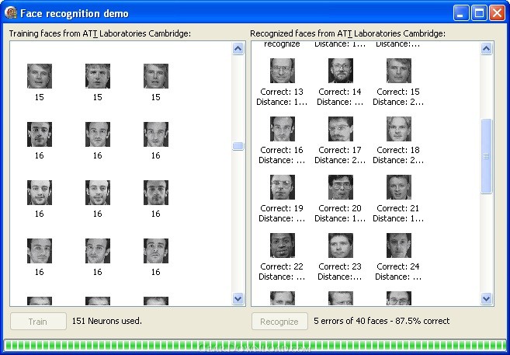
Task: Select the face thumbnail labeled Correct: 22
Action: point(283,245)
